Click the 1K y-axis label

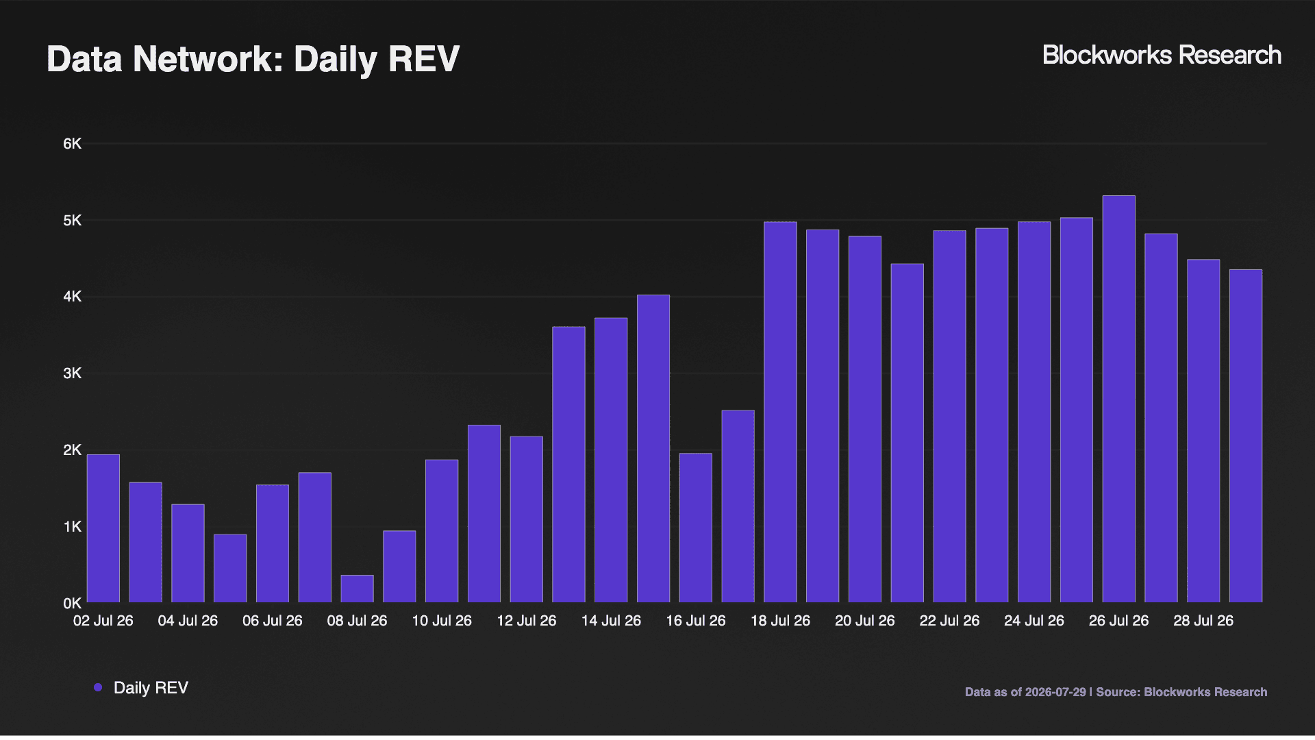click(73, 527)
